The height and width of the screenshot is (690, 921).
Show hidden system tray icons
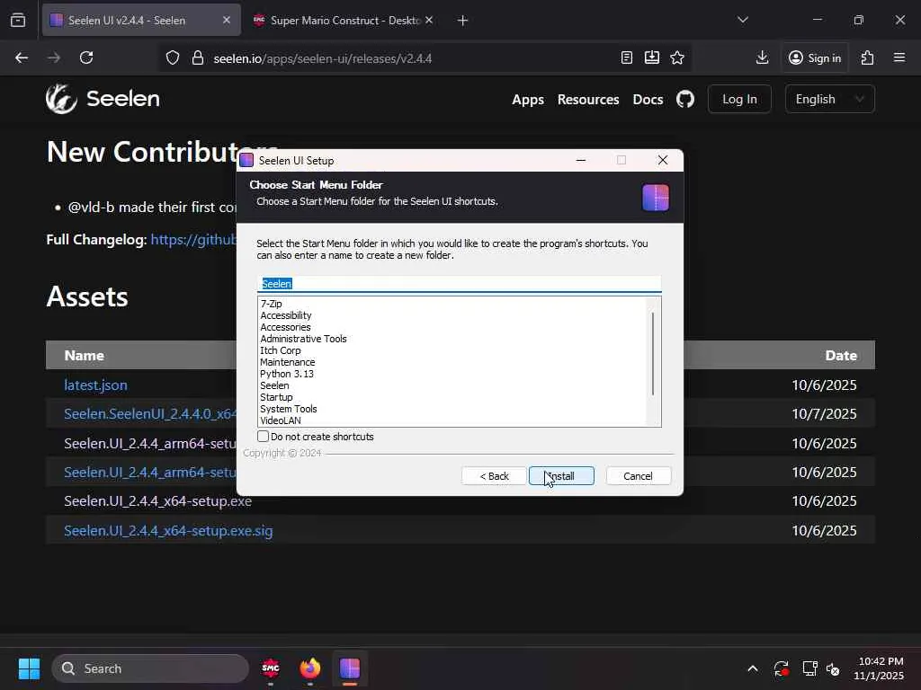point(753,668)
